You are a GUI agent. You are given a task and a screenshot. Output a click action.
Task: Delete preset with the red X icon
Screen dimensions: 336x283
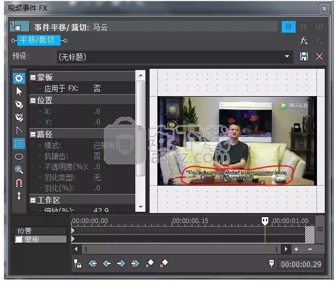[x=319, y=56]
